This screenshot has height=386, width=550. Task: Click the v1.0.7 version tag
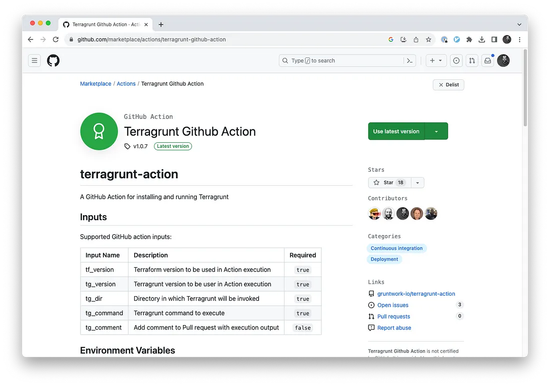136,146
